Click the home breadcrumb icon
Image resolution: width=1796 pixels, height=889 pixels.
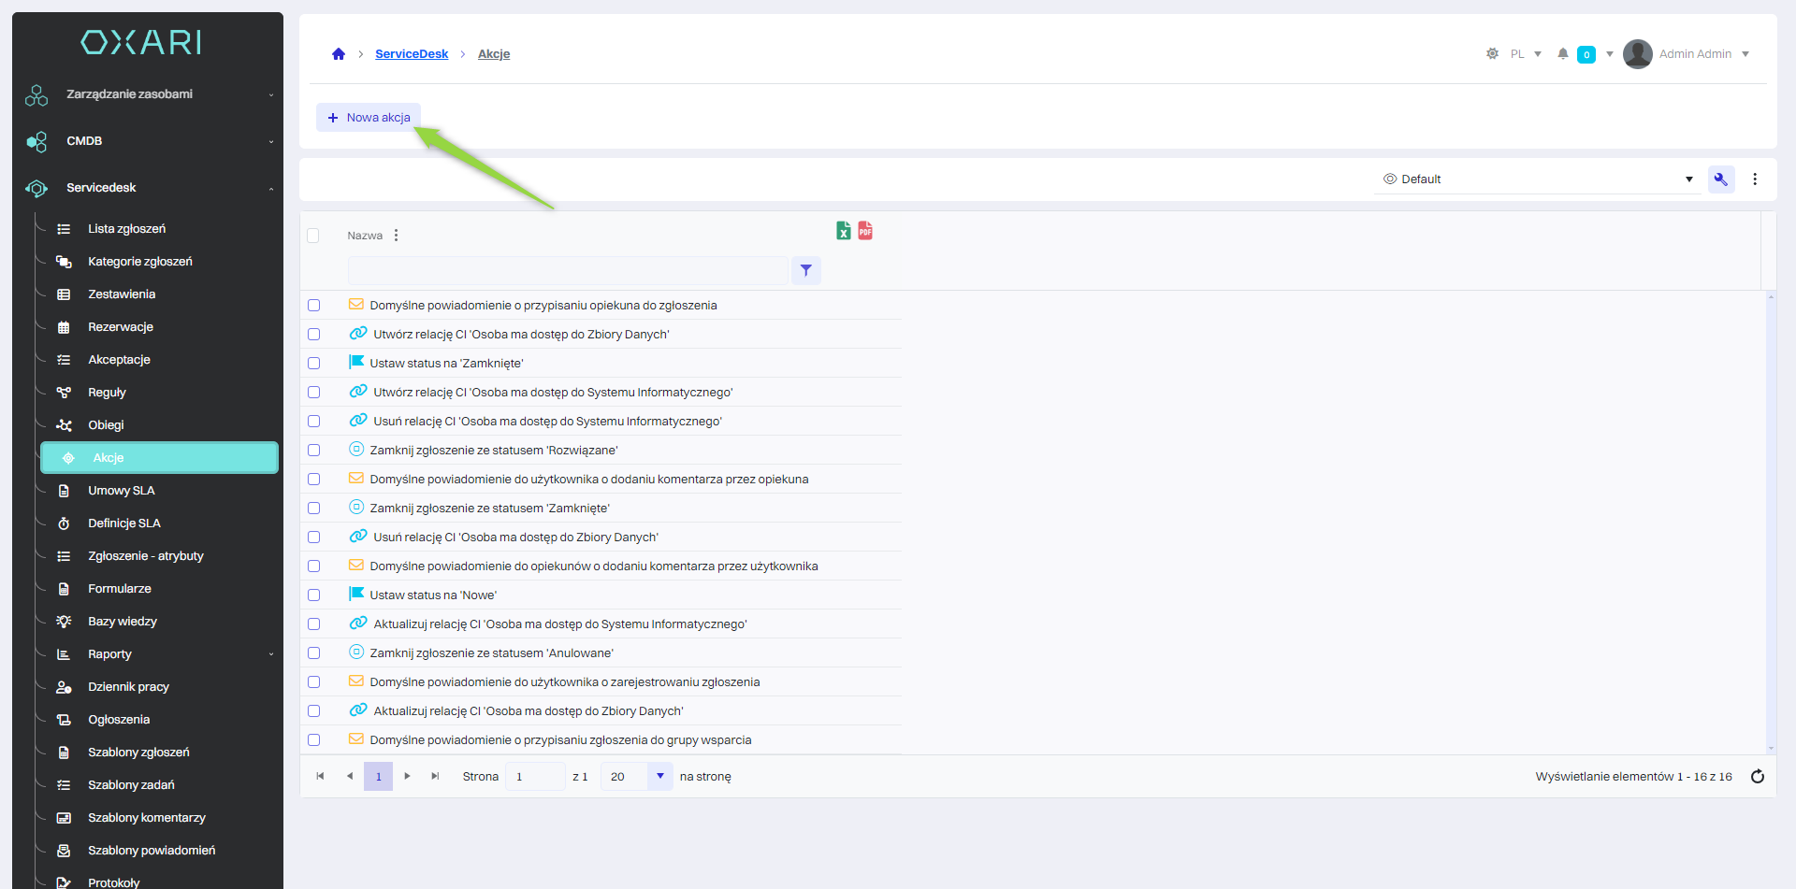point(339,54)
